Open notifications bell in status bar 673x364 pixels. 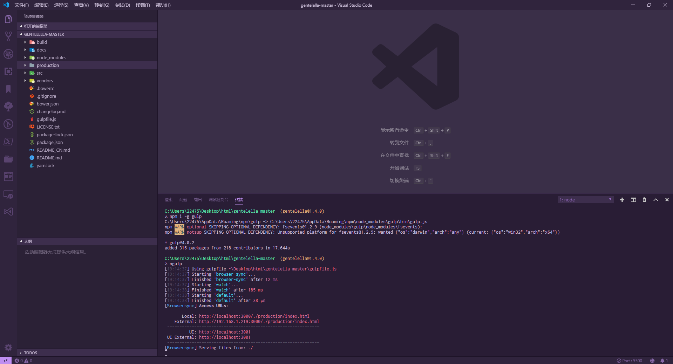[664, 360]
